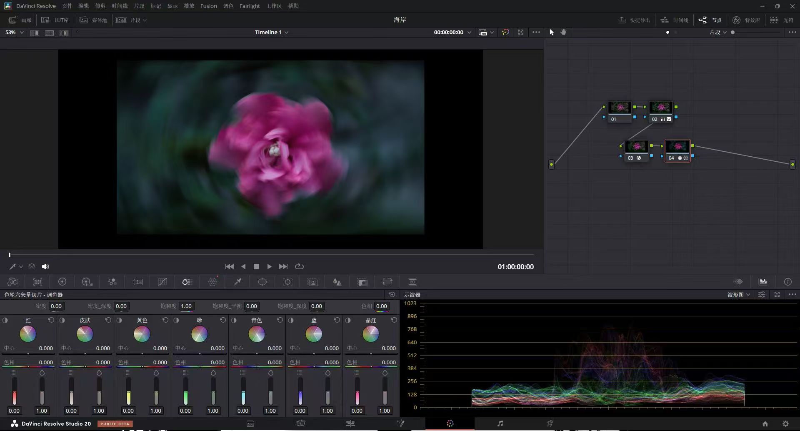Open the Curves palette icon

(162, 282)
